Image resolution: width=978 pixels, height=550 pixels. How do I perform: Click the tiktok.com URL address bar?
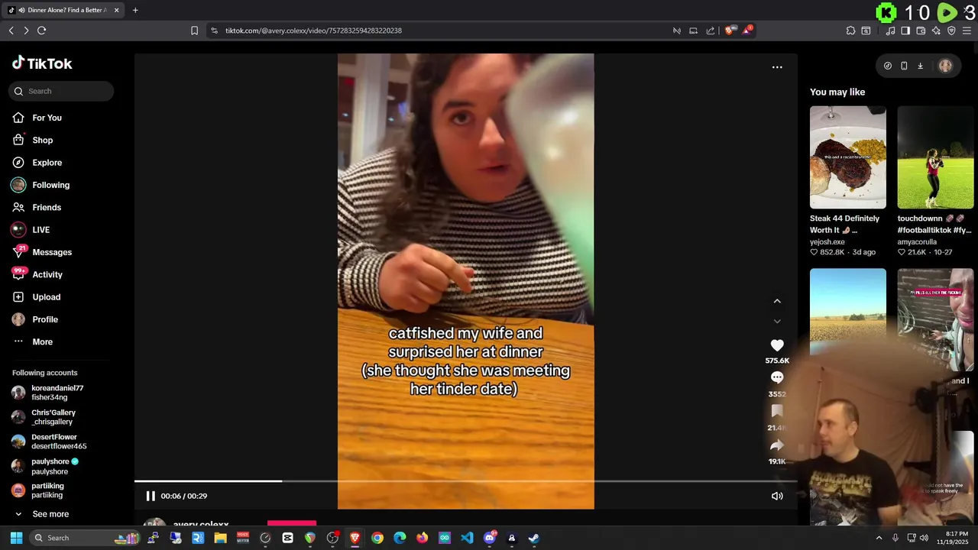(313, 31)
